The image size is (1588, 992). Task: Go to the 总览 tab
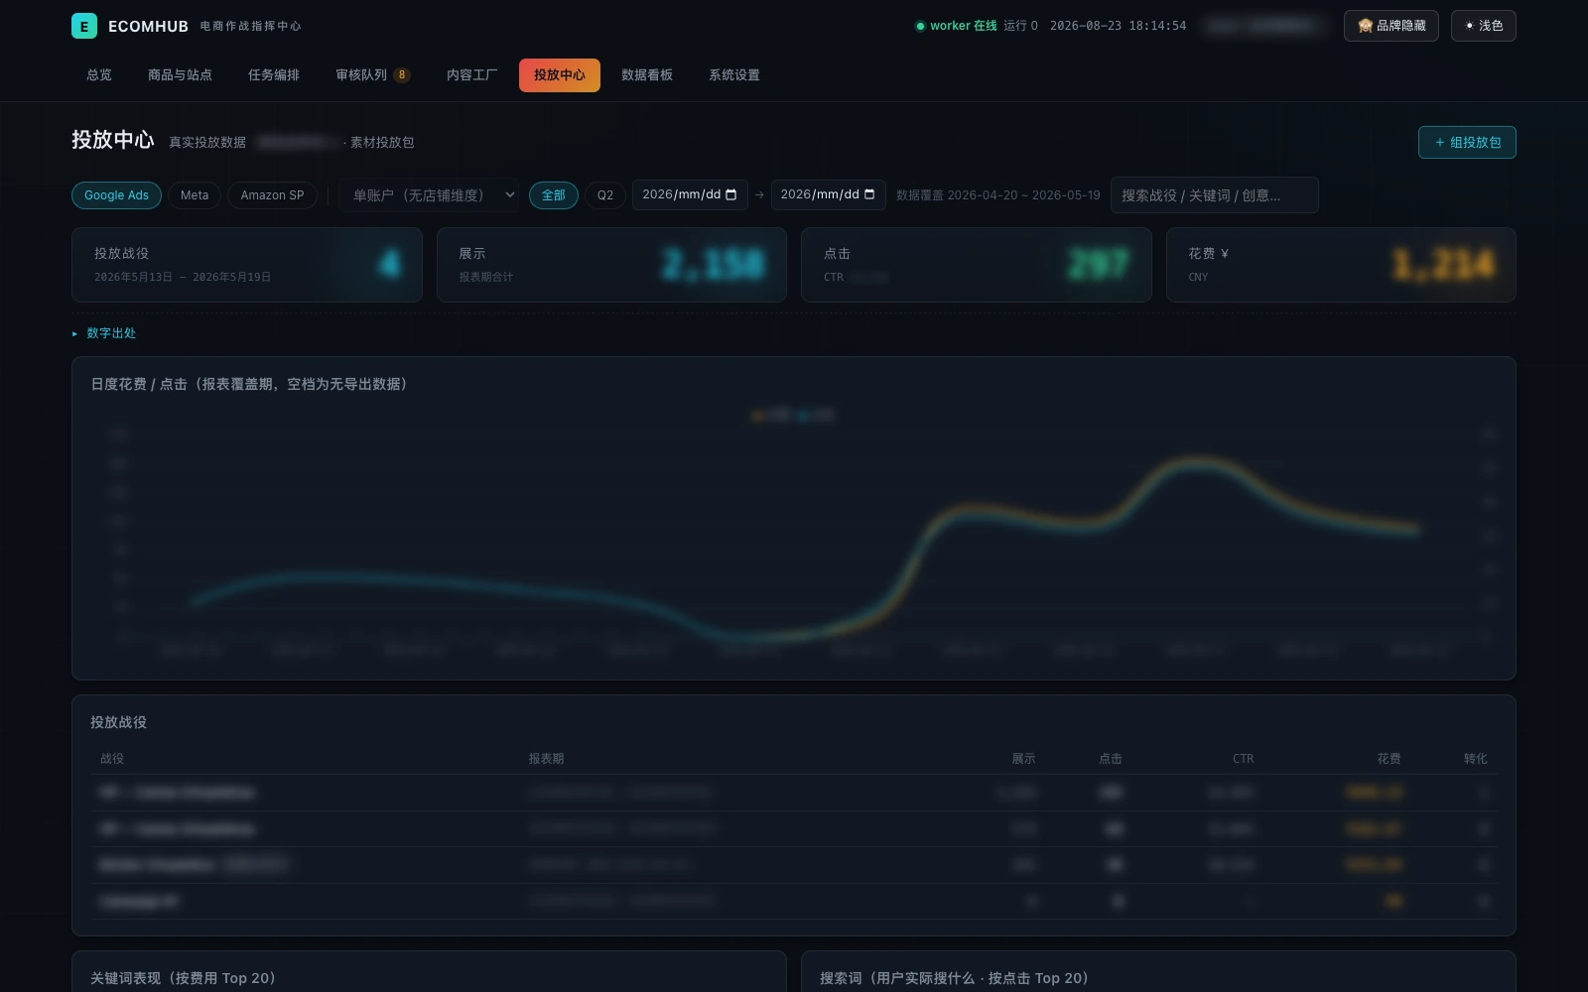tap(99, 75)
